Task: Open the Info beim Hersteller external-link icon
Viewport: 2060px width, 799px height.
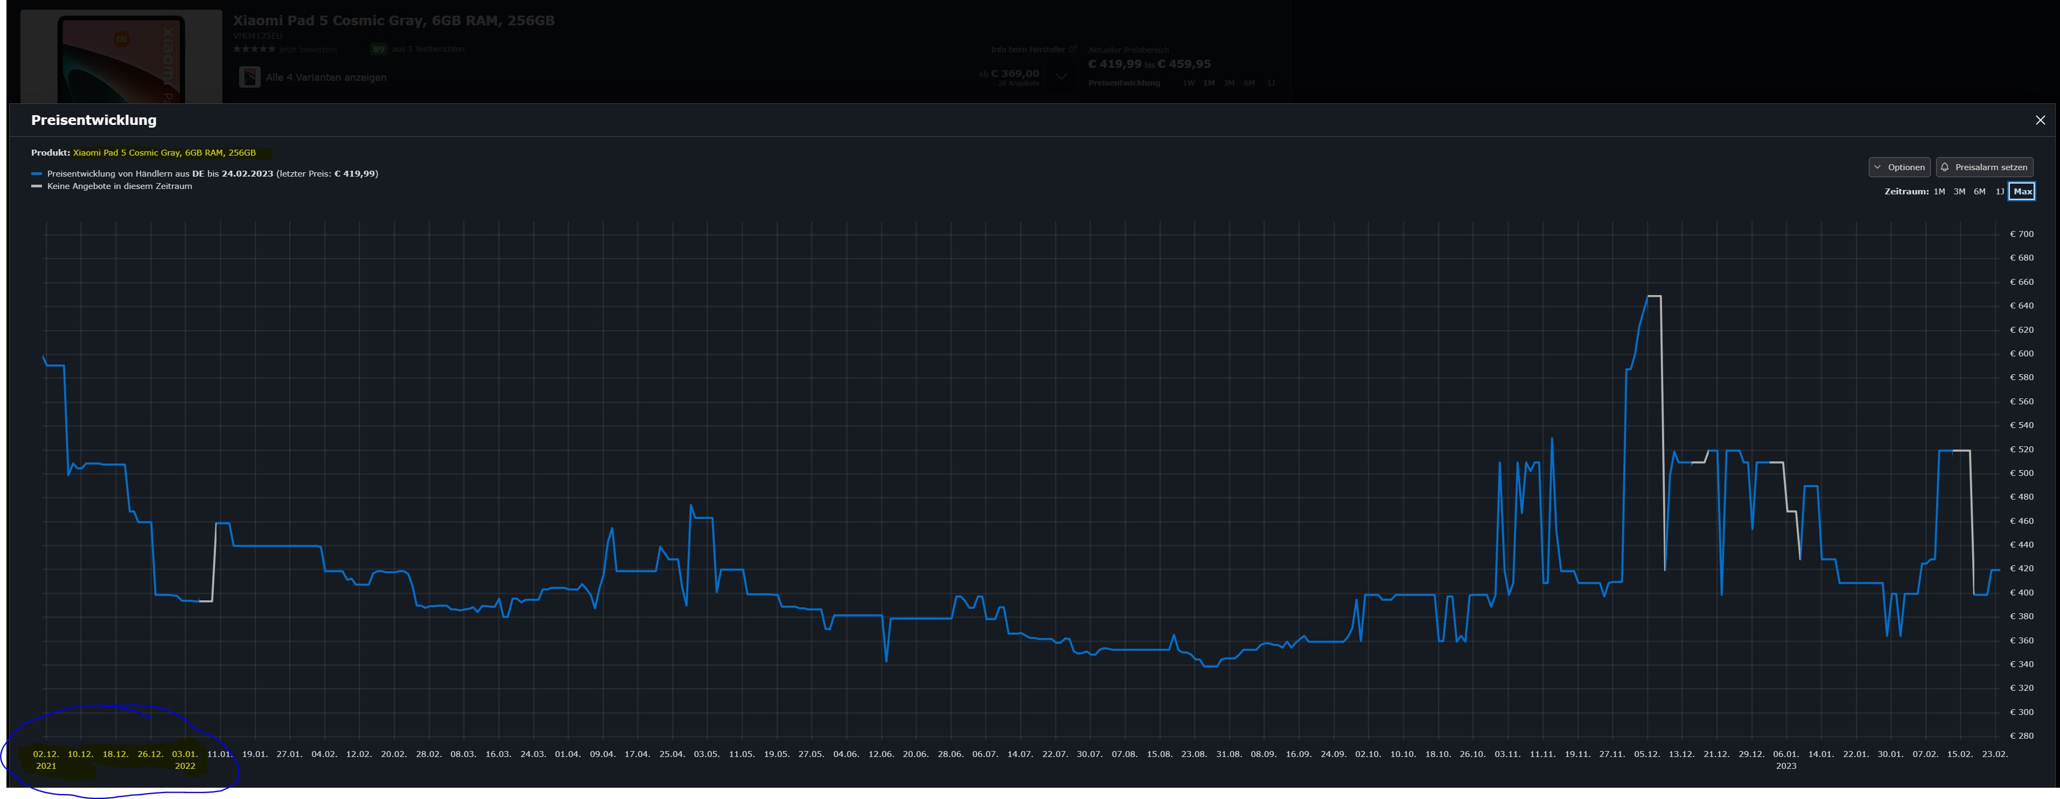Action: click(x=1073, y=50)
